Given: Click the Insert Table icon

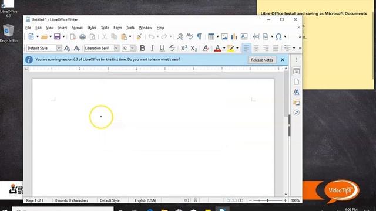Looking at the screenshot, I should click(x=211, y=36).
